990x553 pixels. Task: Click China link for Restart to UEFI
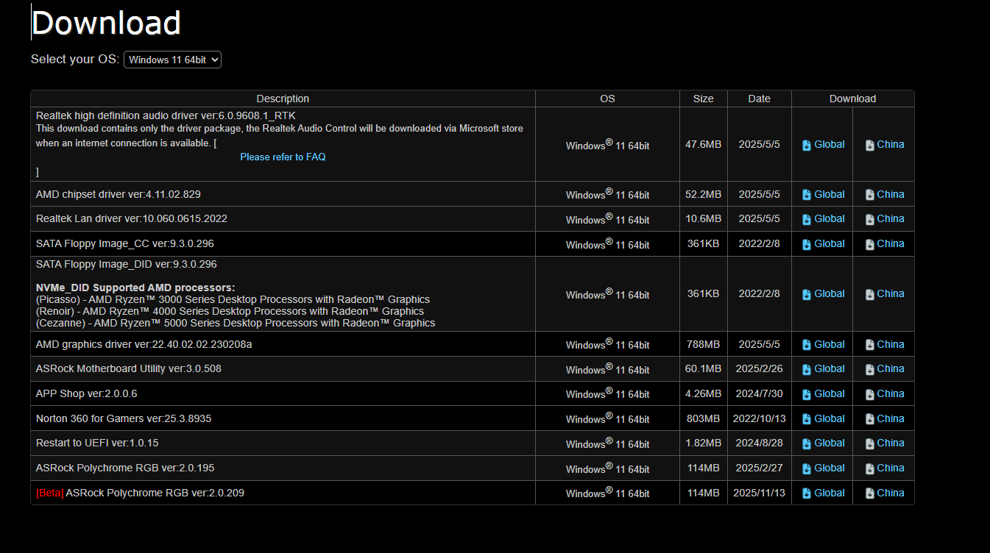click(884, 443)
